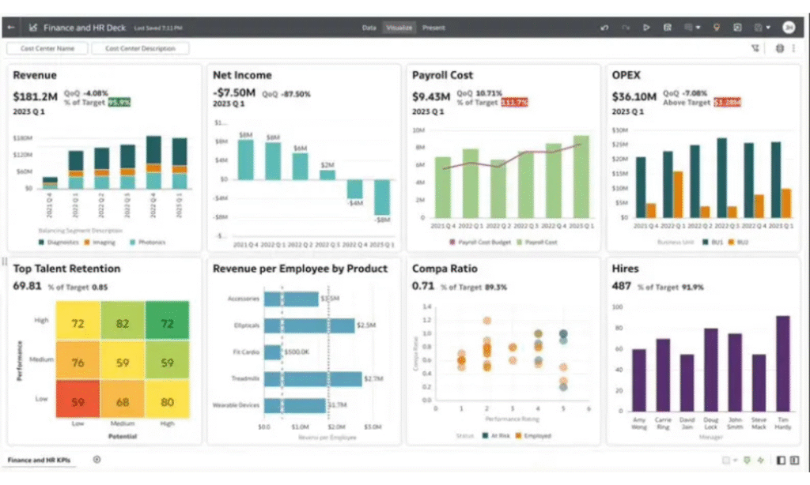Click the play preview icon
Viewport: 810px width, 485px height.
coord(646,28)
